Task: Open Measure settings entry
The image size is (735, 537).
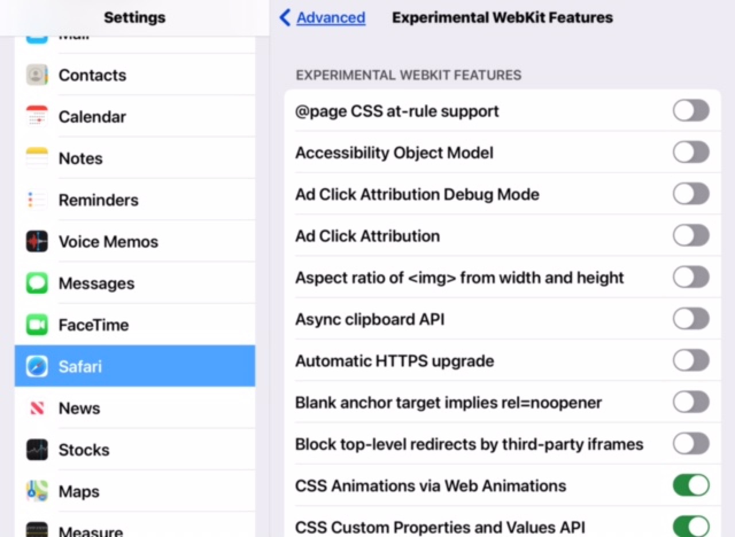Action: click(135, 527)
